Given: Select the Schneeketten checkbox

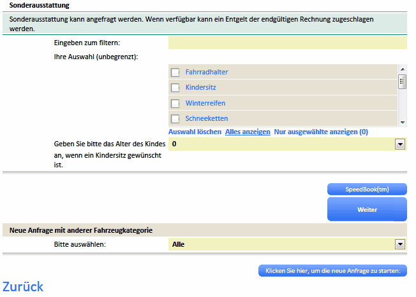Looking at the screenshot, I should tap(175, 118).
